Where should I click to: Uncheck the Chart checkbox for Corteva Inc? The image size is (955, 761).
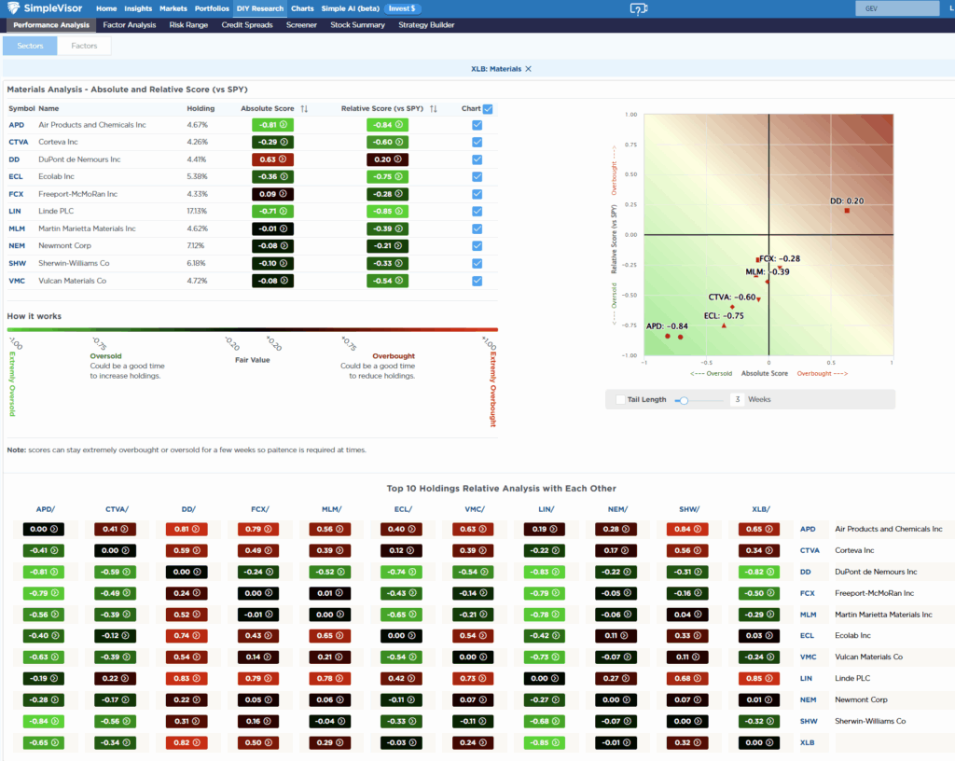(x=477, y=142)
